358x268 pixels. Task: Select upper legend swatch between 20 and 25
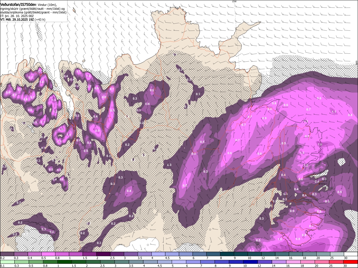click(323, 254)
